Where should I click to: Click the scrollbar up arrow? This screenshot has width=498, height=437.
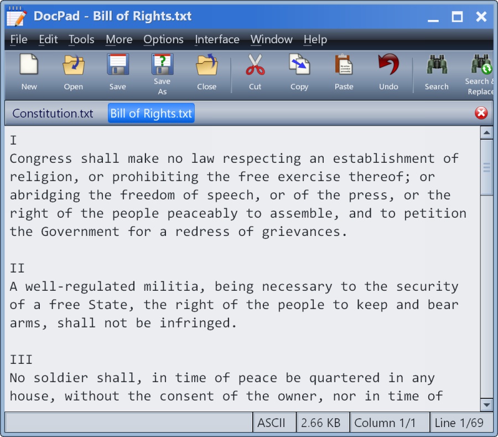[x=486, y=132]
